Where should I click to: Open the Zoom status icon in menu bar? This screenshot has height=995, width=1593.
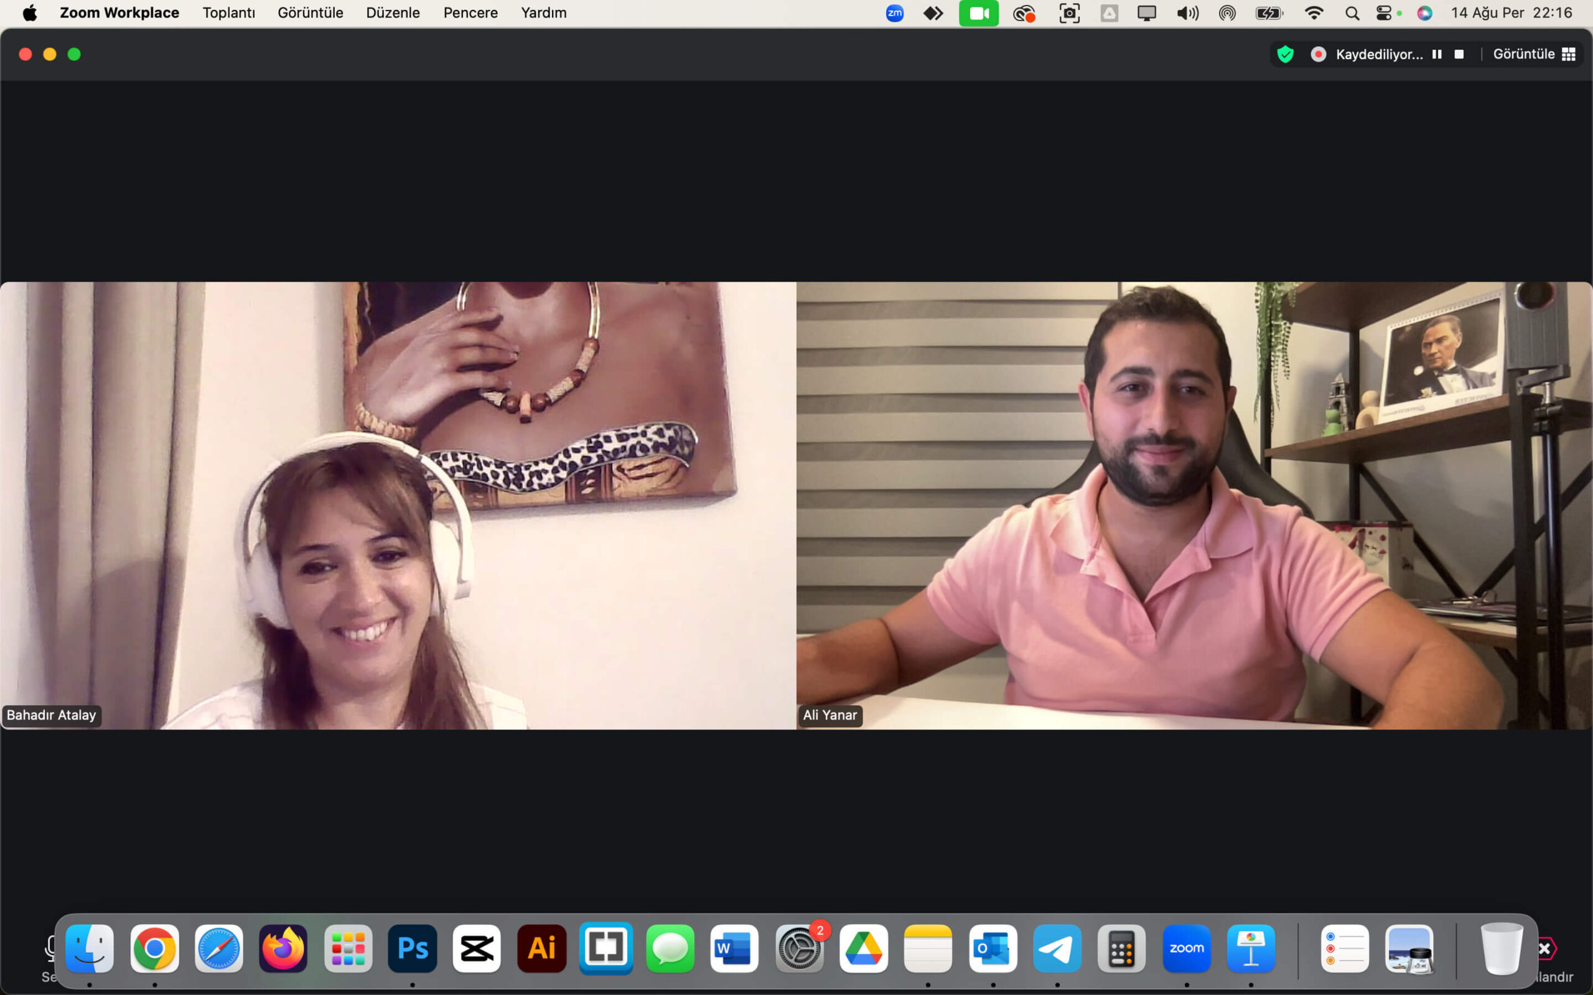[894, 12]
